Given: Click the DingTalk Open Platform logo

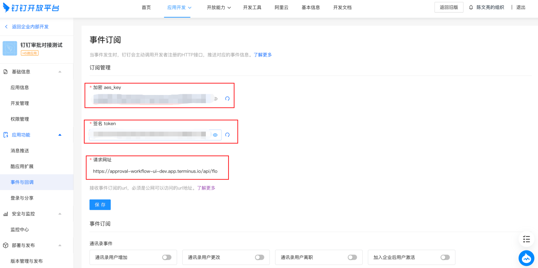Looking at the screenshot, I should [31, 8].
